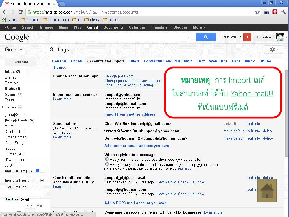This screenshot has width=289, height=217.
Task: Reload the page with refresh icon
Action: pos(20,12)
